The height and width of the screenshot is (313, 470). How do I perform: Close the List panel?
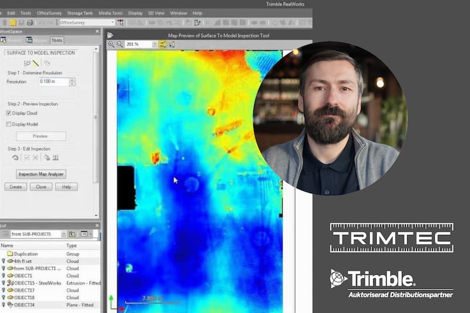(97, 226)
